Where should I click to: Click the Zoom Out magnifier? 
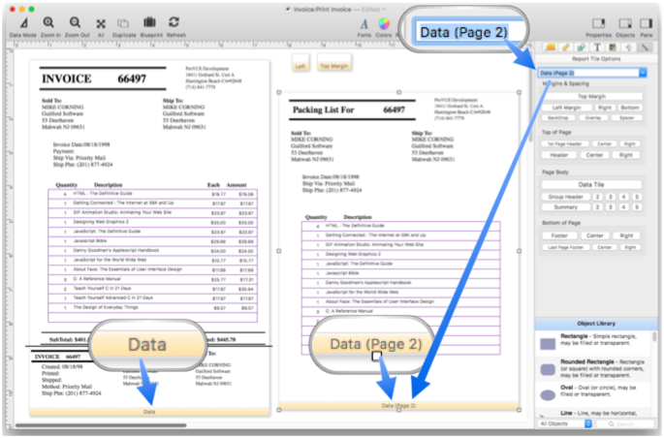[x=76, y=23]
